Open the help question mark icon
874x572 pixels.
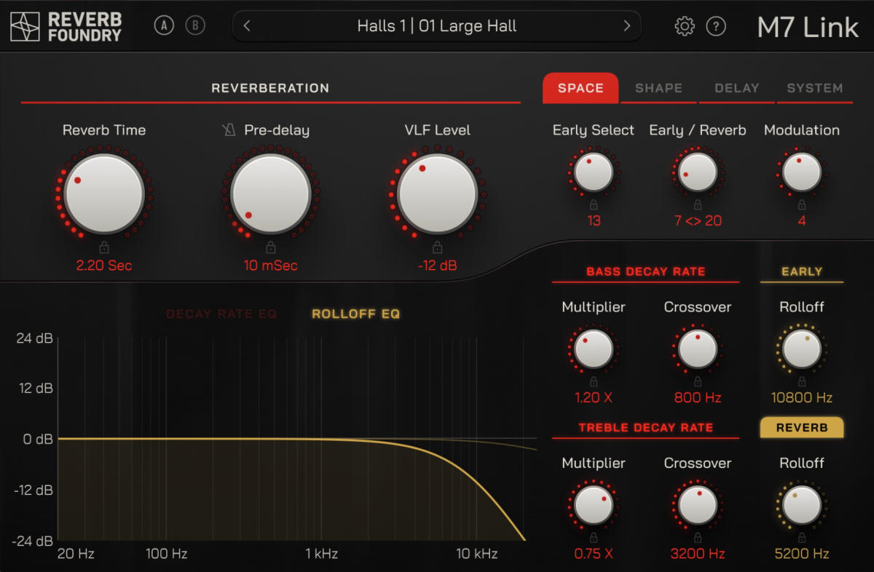tap(717, 27)
